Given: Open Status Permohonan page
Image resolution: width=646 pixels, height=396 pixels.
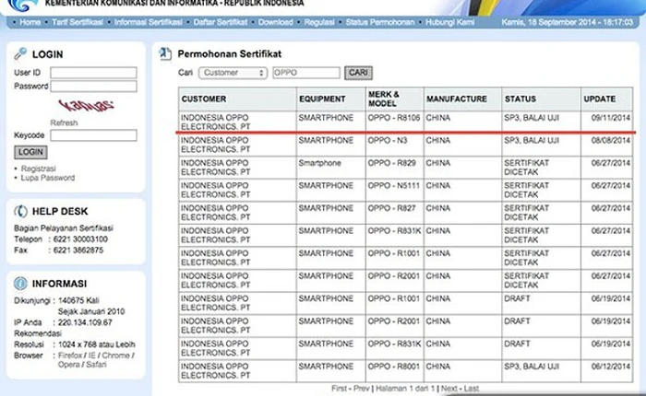Looking at the screenshot, I should pyautogui.click(x=376, y=22).
